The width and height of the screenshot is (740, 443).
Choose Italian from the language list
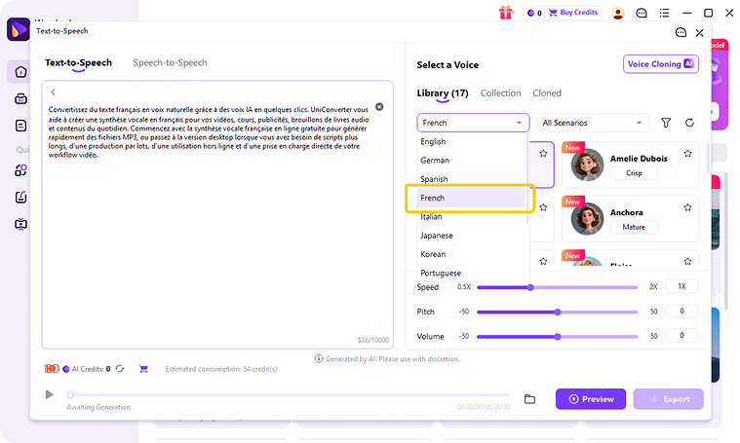pyautogui.click(x=471, y=217)
